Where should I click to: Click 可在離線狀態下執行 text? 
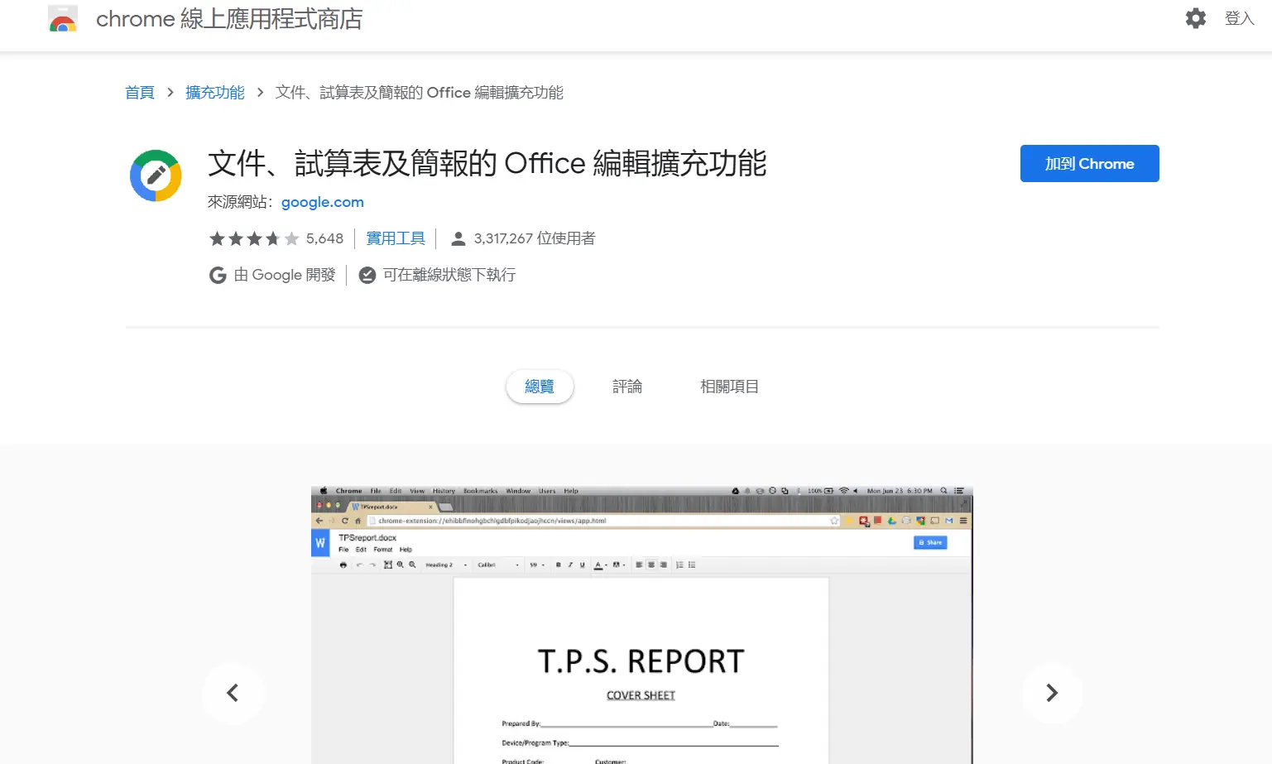[x=449, y=275]
